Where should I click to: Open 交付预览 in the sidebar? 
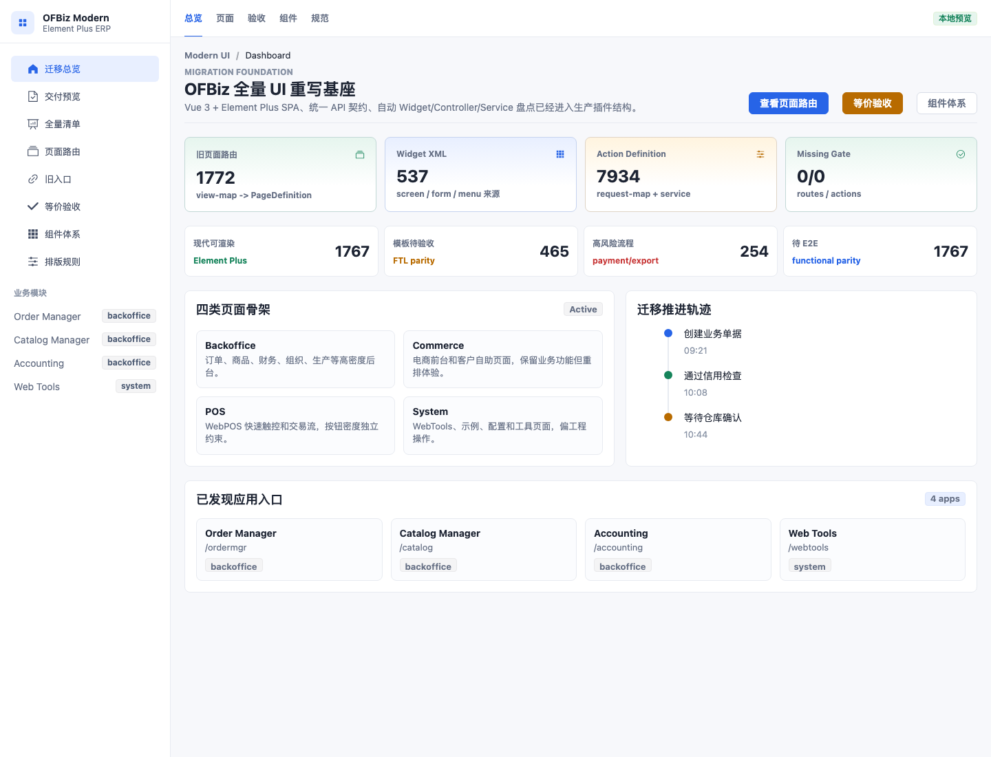tap(85, 96)
